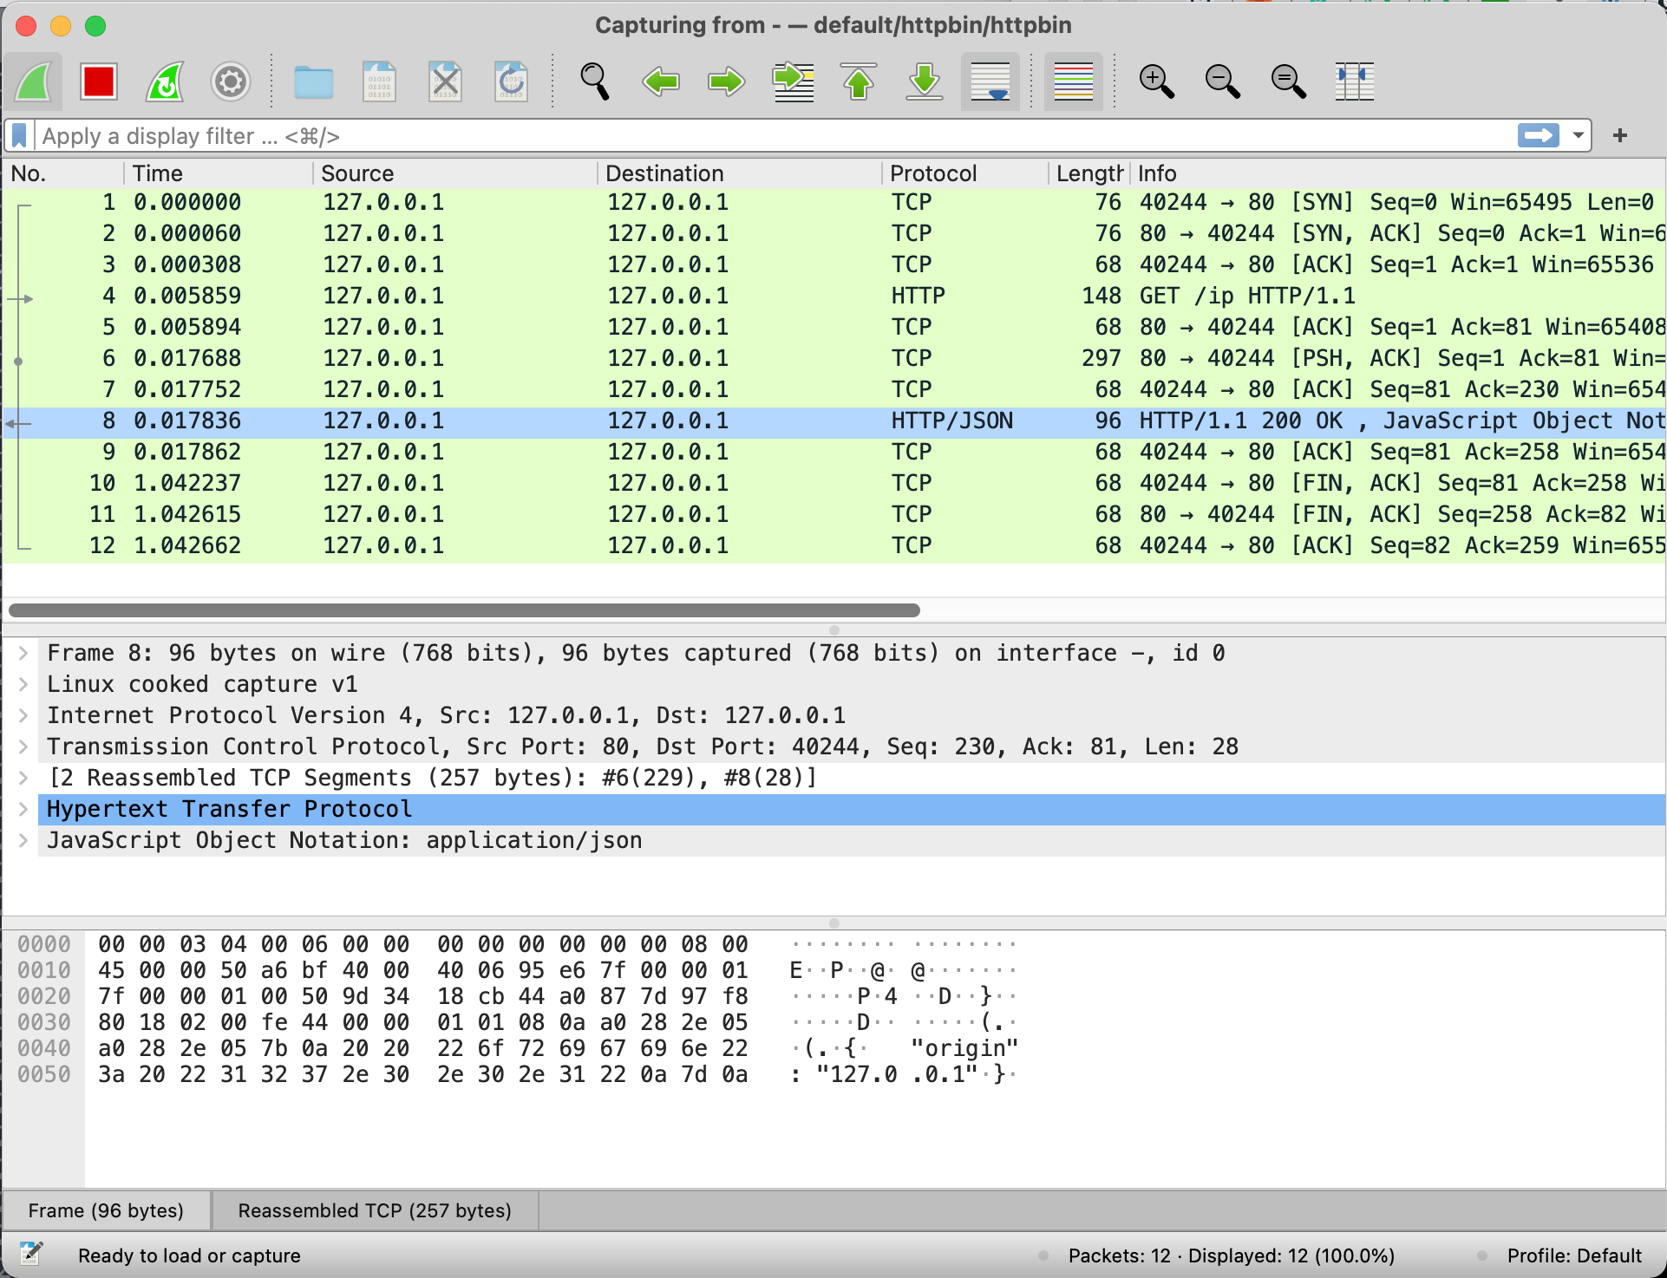Click the horizontal scrollbar in the packet list
Image resolution: width=1667 pixels, height=1278 pixels.
[x=464, y=610]
